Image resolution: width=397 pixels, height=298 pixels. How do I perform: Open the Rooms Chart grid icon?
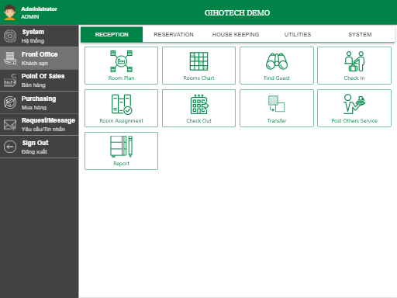pyautogui.click(x=198, y=61)
